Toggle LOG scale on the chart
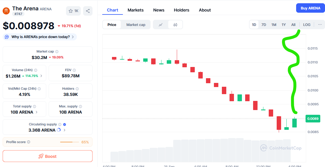Viewport: 325px width, 167px height. click(307, 24)
